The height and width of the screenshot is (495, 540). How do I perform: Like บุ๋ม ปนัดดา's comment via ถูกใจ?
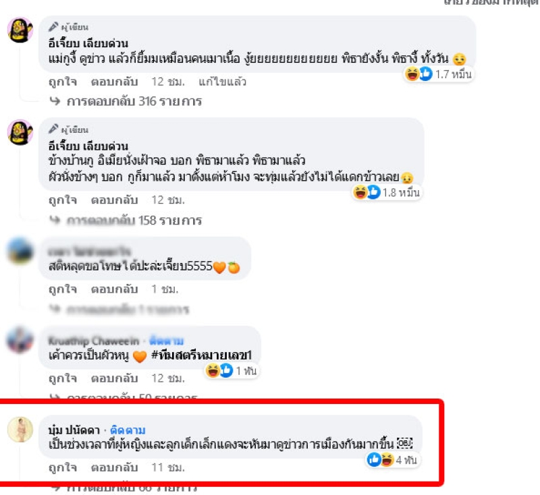tap(63, 468)
